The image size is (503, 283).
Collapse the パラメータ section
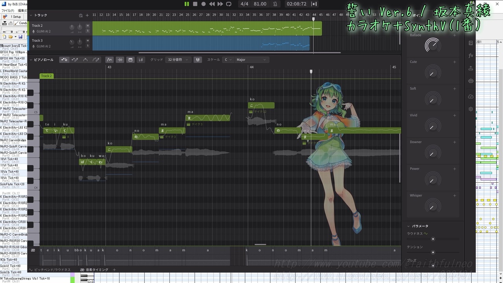click(x=408, y=226)
